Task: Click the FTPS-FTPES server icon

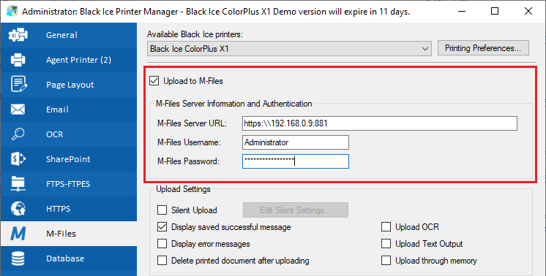Action: pyautogui.click(x=18, y=184)
